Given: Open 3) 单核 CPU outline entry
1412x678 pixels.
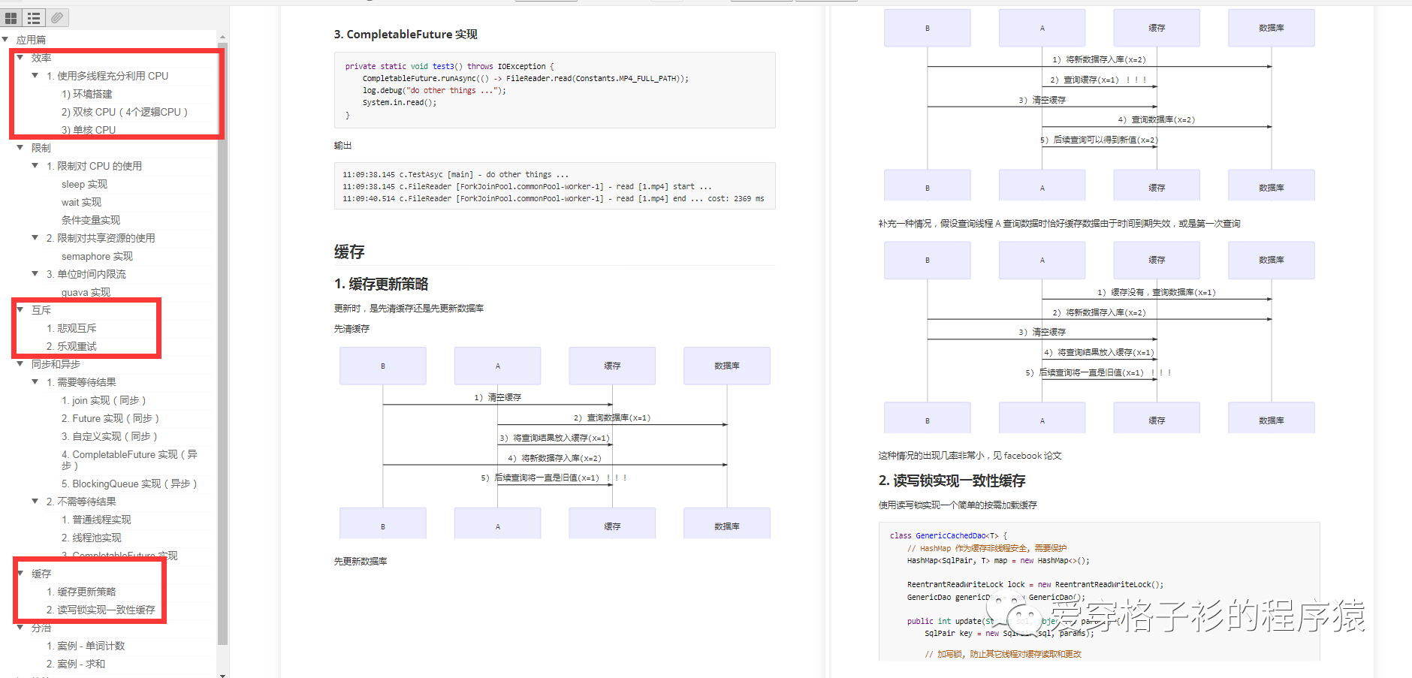Looking at the screenshot, I should click(89, 130).
